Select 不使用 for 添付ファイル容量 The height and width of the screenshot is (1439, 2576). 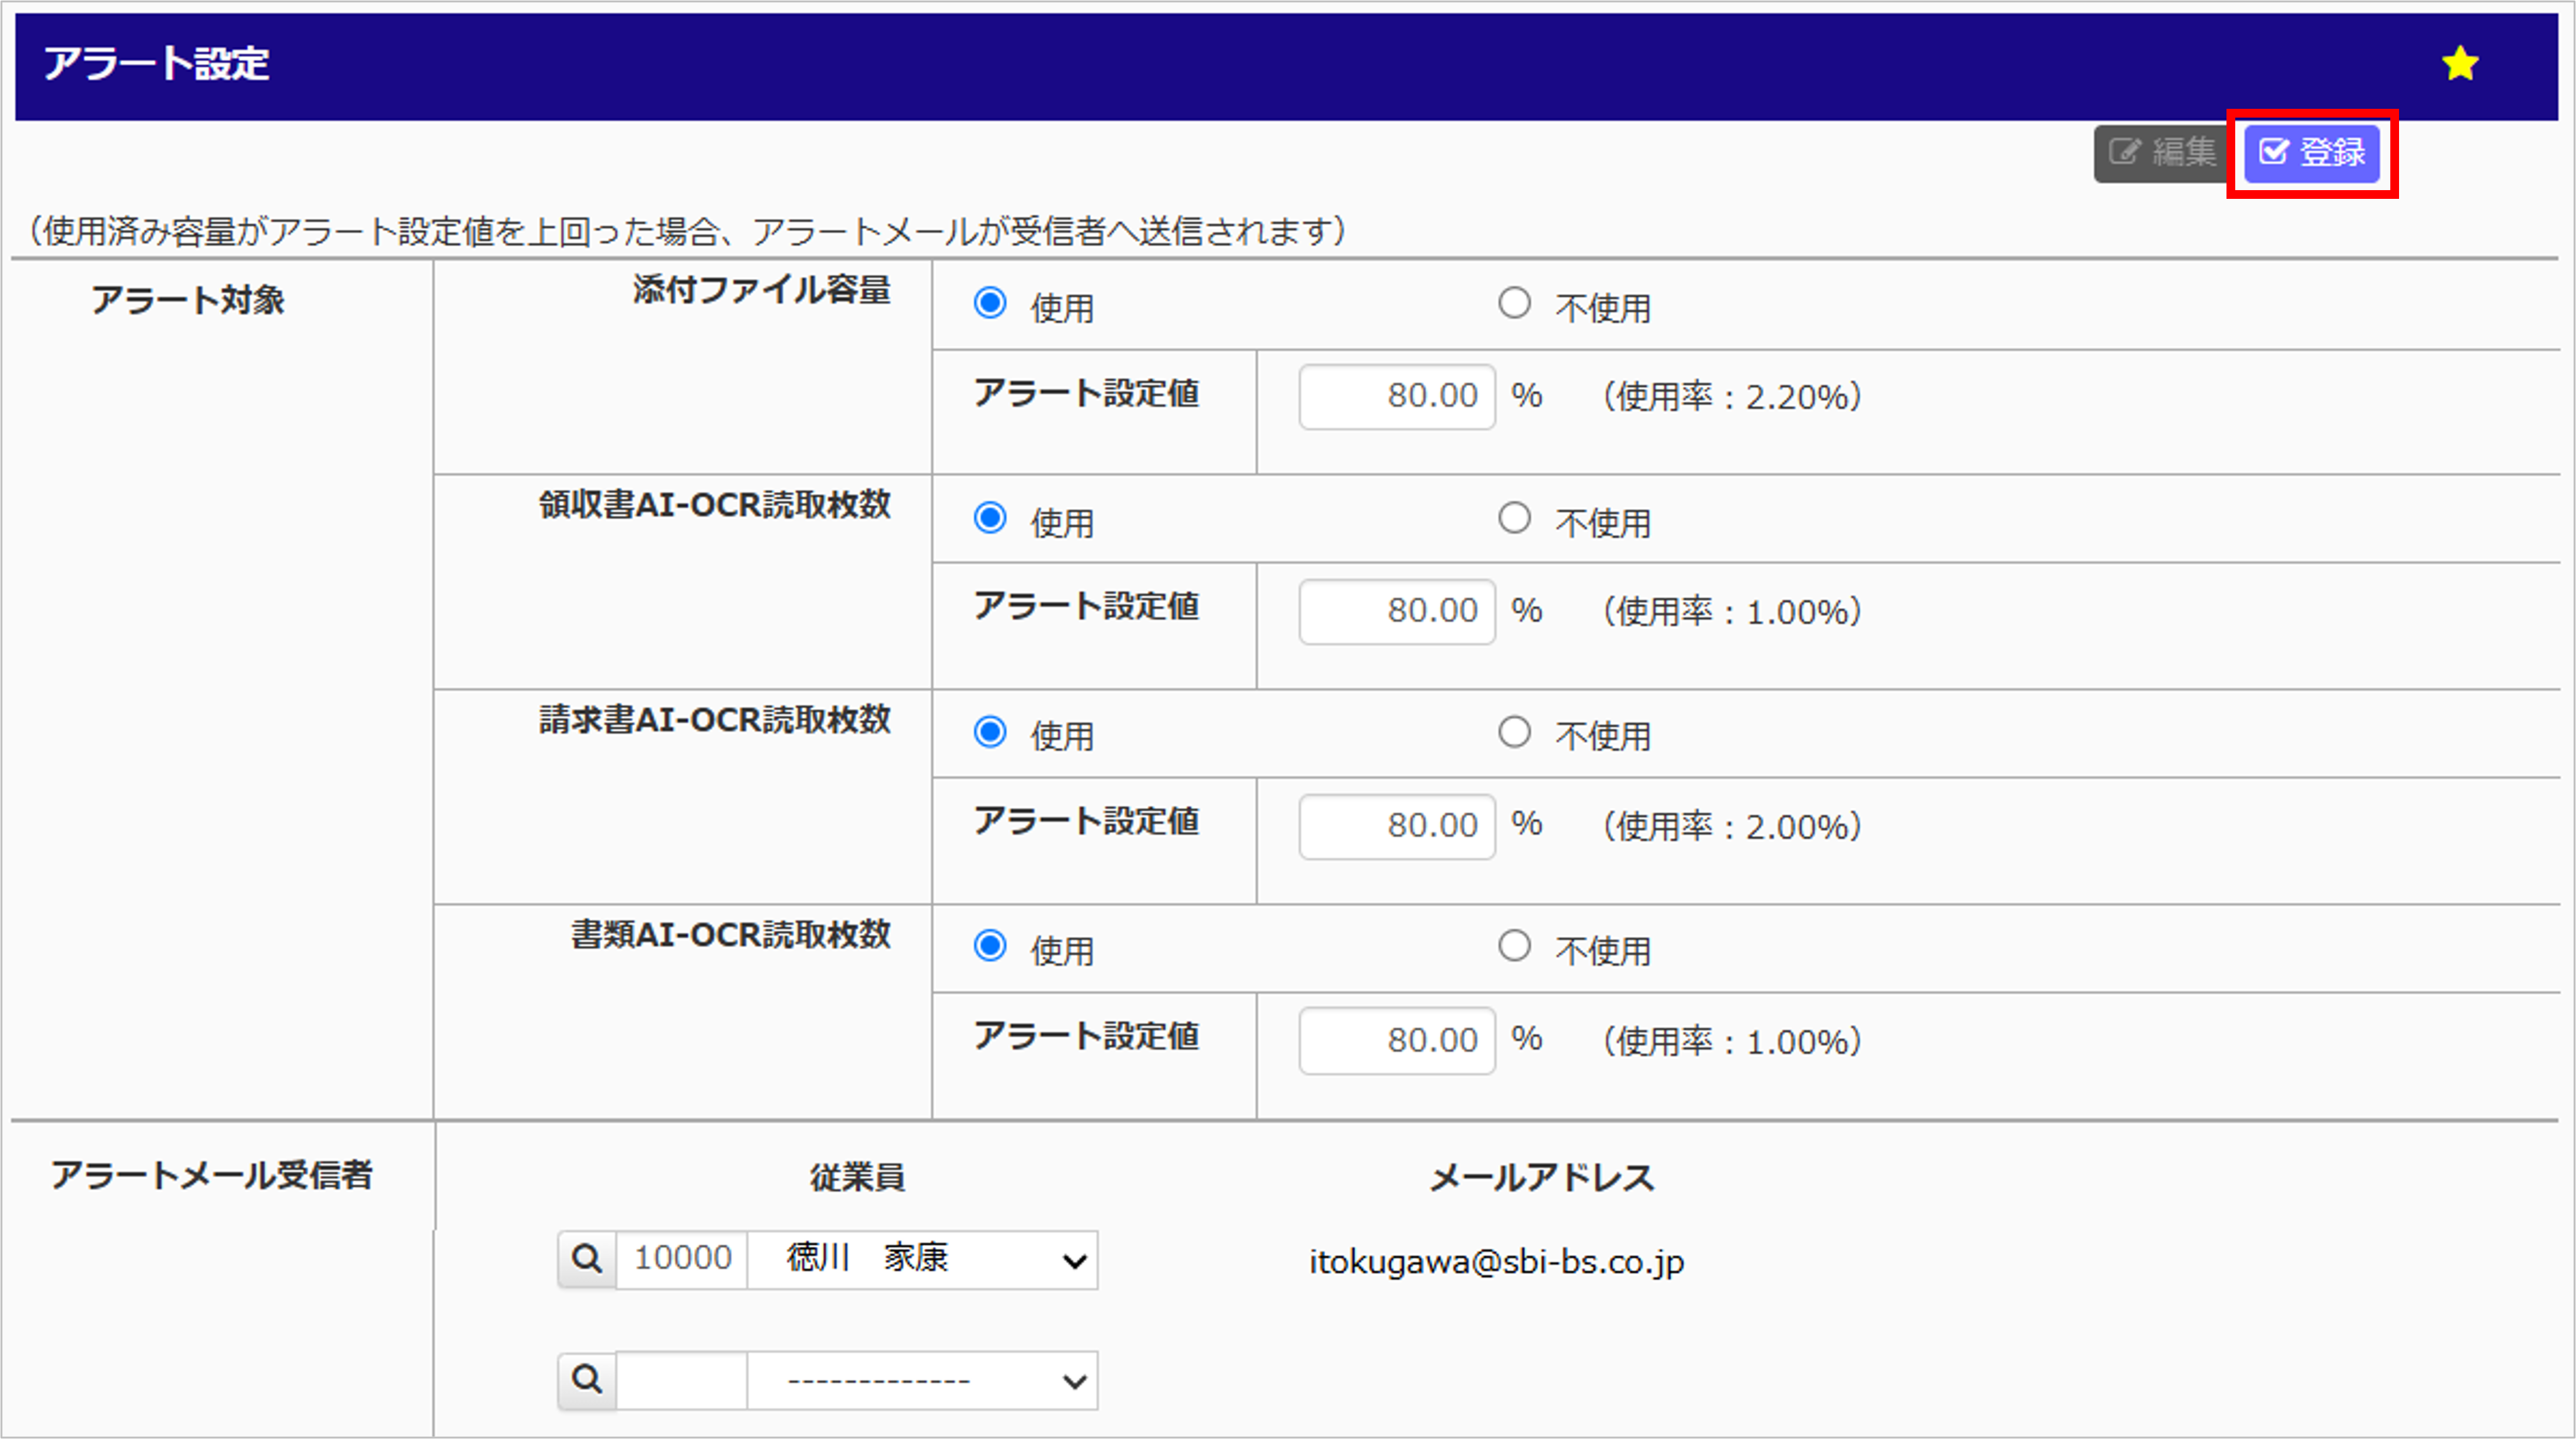[1514, 303]
